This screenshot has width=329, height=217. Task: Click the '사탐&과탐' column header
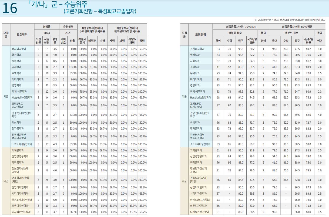[x=132, y=41]
